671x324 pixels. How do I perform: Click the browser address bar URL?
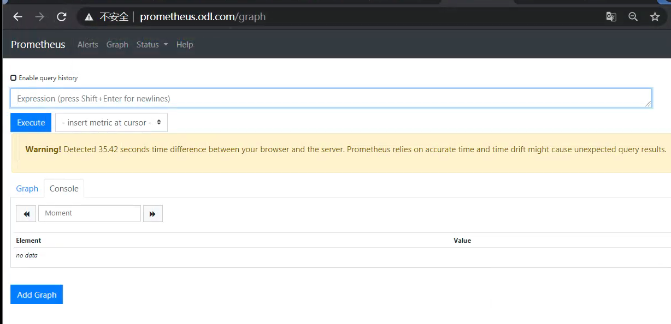point(203,17)
